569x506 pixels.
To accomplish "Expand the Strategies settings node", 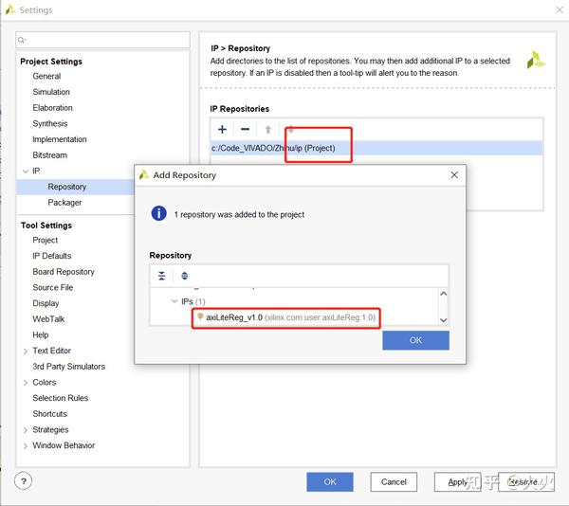I will pos(26,430).
